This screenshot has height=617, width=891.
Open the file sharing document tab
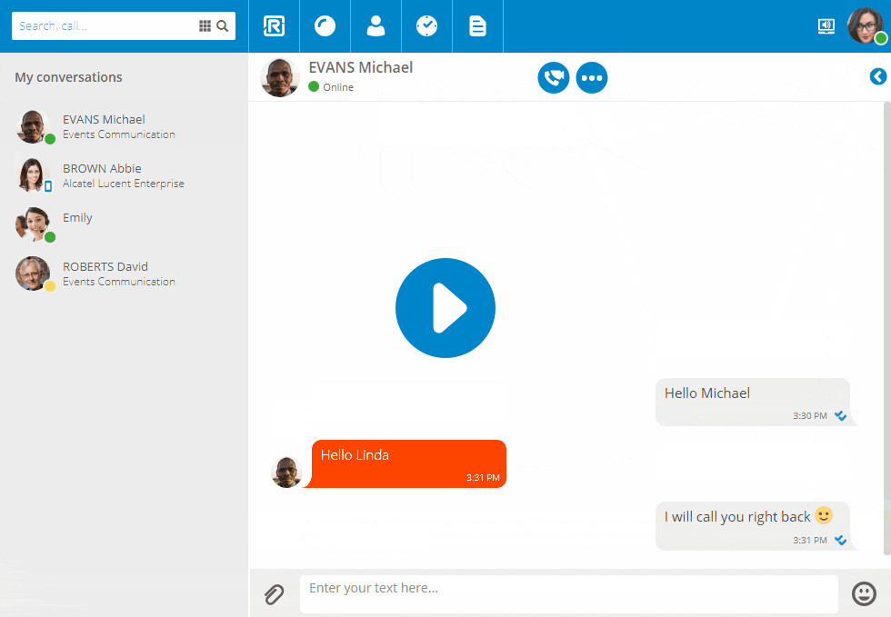[x=477, y=26]
